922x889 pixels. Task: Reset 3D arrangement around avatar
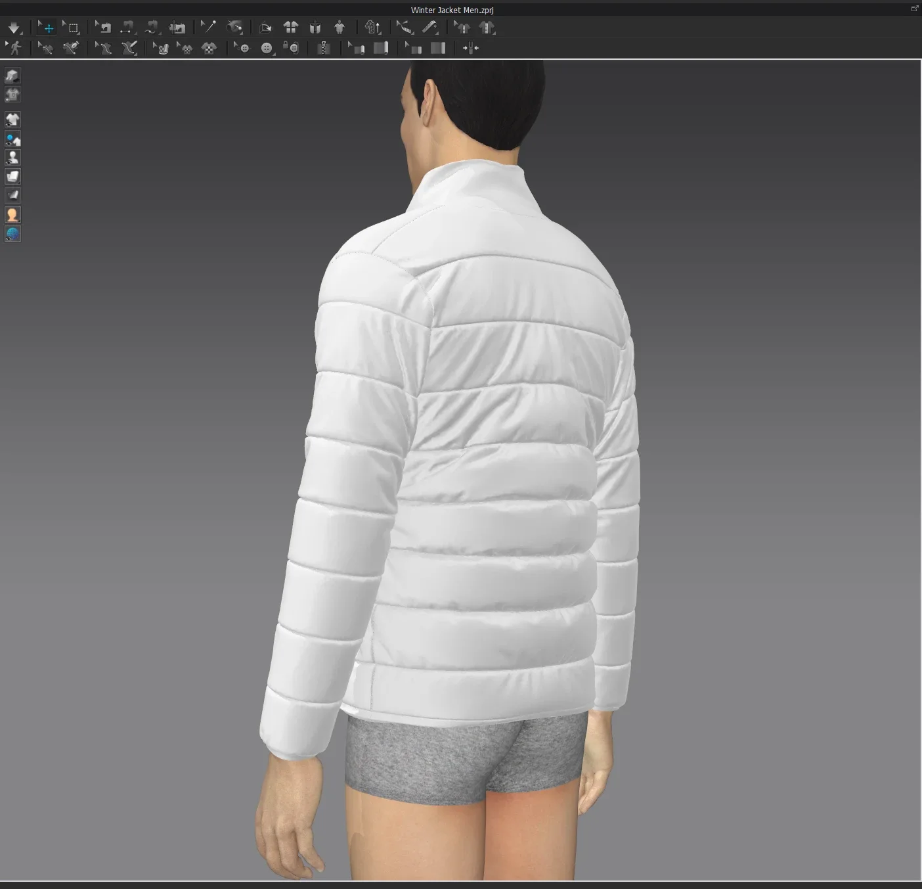pos(315,28)
